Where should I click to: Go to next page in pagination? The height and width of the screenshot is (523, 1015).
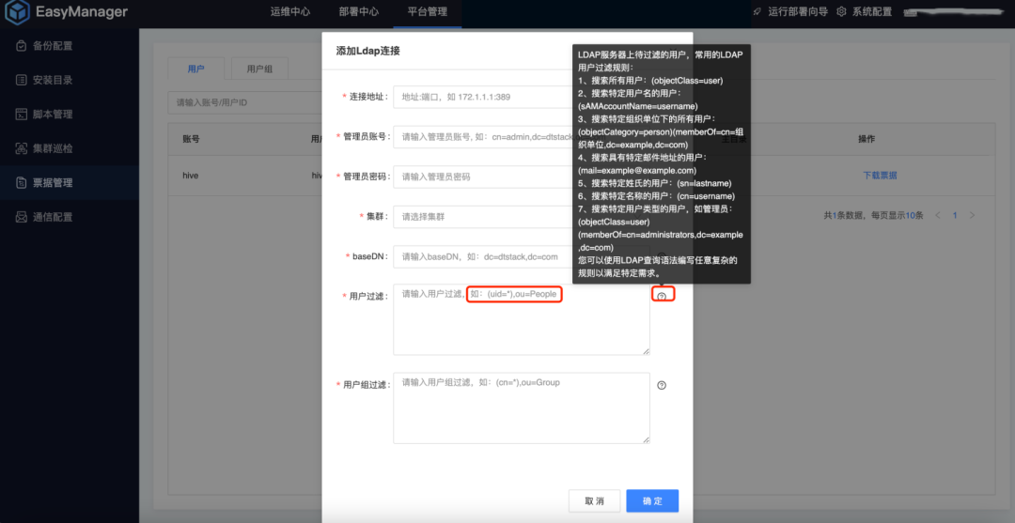click(972, 216)
